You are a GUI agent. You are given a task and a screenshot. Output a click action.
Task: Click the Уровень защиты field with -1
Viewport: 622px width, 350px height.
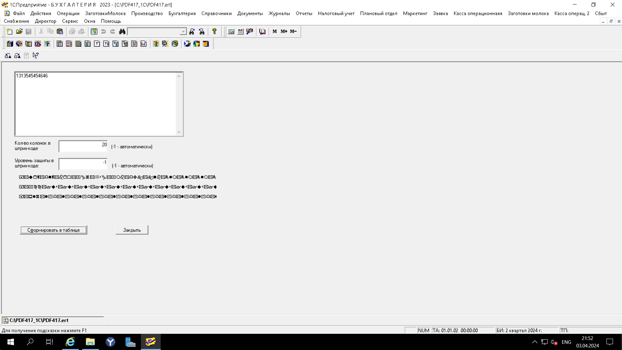coord(83,164)
